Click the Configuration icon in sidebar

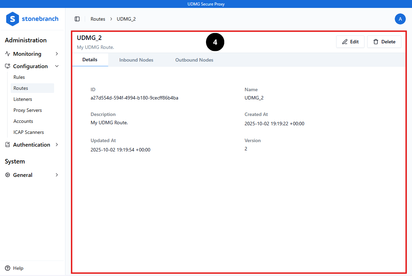(8, 66)
